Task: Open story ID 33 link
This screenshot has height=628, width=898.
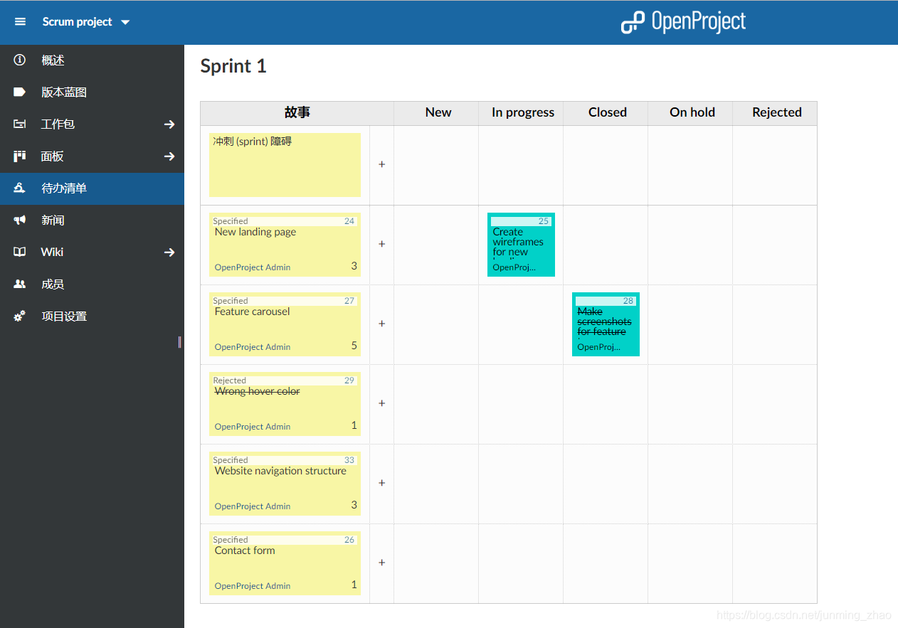Action: (x=349, y=460)
